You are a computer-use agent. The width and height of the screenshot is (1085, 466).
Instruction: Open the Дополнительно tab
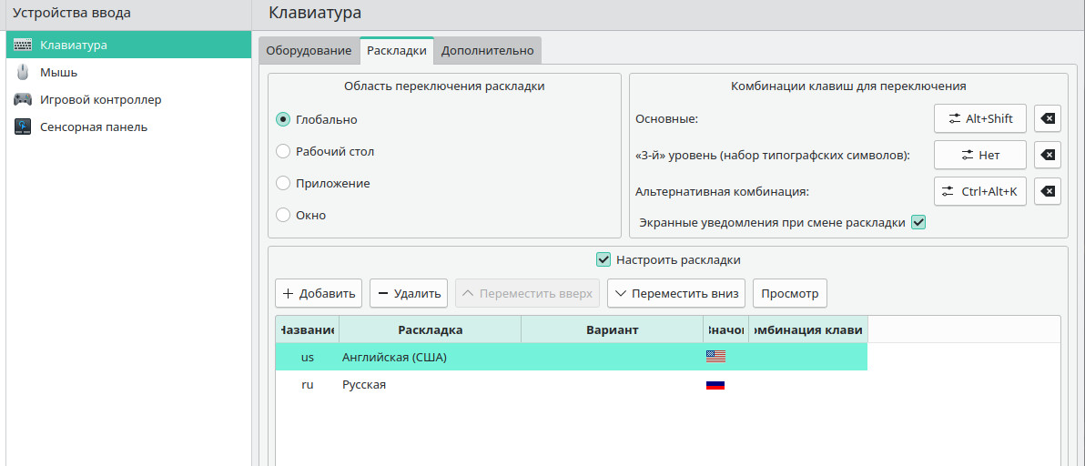tap(487, 51)
